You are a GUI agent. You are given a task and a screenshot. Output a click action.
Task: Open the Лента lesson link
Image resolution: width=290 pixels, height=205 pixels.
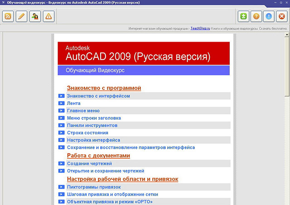(x=73, y=104)
